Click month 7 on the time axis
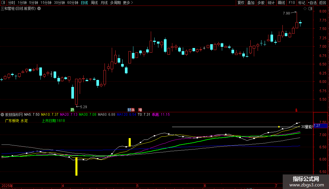The image size is (329, 189). pyautogui.click(x=276, y=186)
